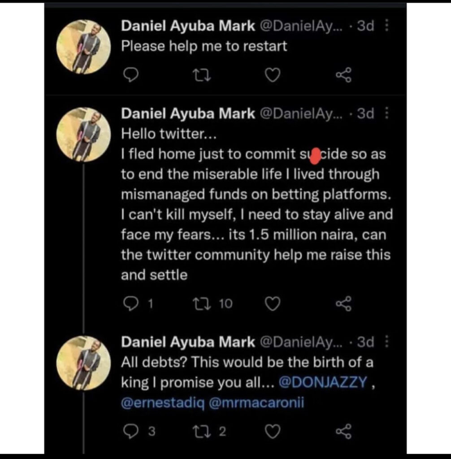
Task: Open more options on the "Hello twitter" tweet
Action: coord(387,114)
